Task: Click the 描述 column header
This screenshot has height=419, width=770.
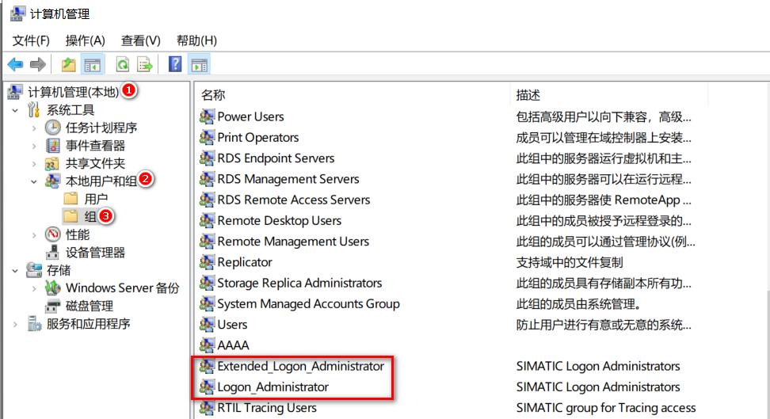Action: 528,95
